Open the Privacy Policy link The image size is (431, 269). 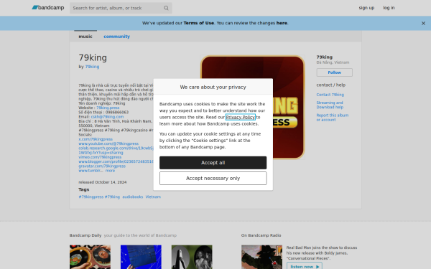[x=240, y=117]
